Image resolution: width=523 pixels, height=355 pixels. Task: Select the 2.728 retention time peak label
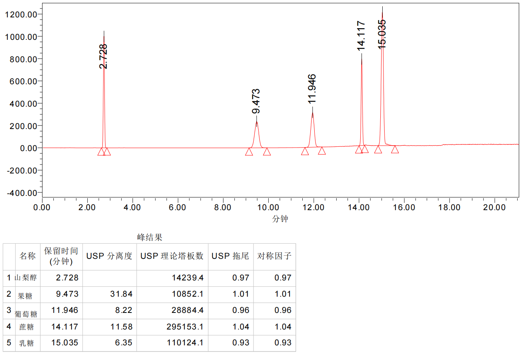[x=103, y=56]
